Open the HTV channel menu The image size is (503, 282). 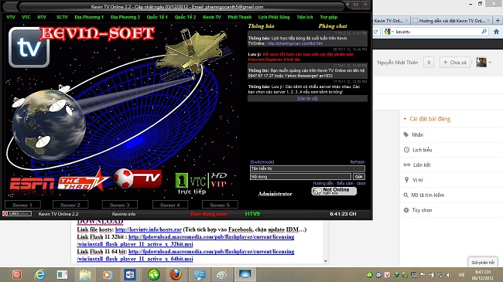coord(42,17)
